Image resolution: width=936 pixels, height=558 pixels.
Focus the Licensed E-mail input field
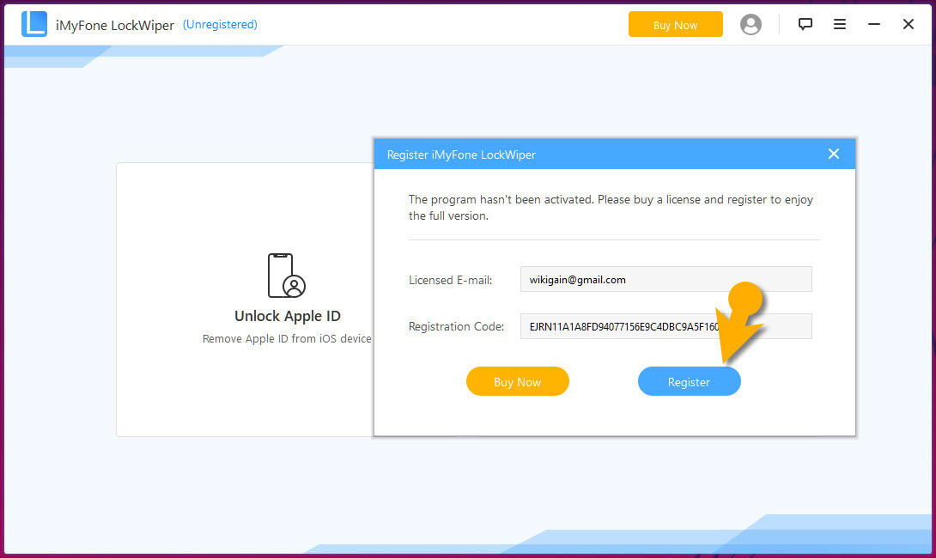666,279
